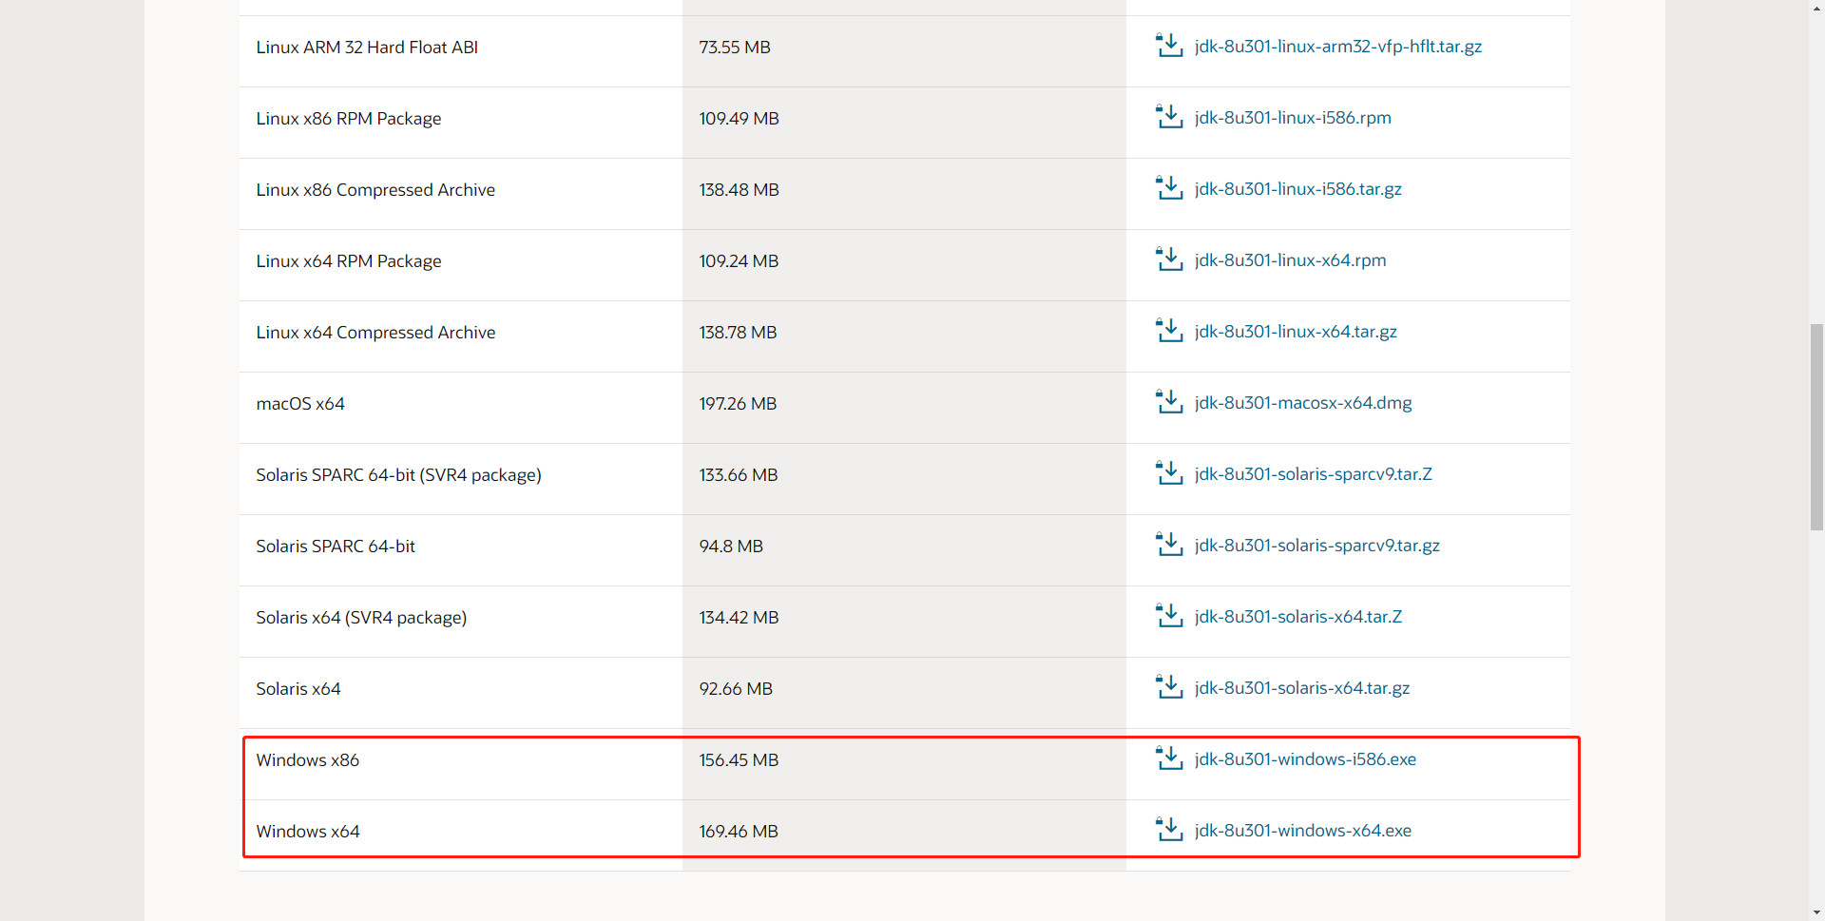The image size is (1825, 921).
Task: Click the 'Solaris SPARC 64-bit' cell
Action: [x=461, y=550]
